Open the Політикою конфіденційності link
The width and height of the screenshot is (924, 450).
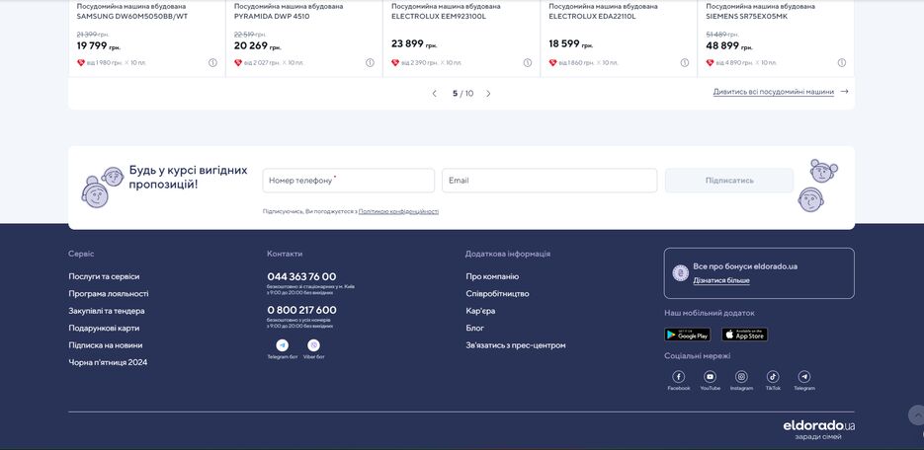click(398, 212)
